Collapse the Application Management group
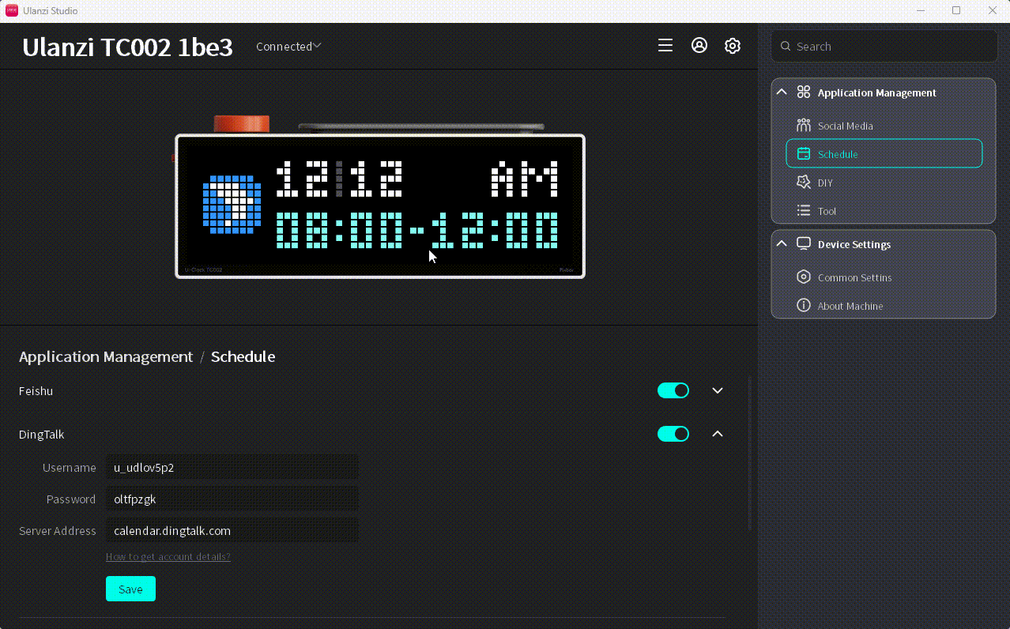Viewport: 1010px width, 629px height. pos(782,92)
